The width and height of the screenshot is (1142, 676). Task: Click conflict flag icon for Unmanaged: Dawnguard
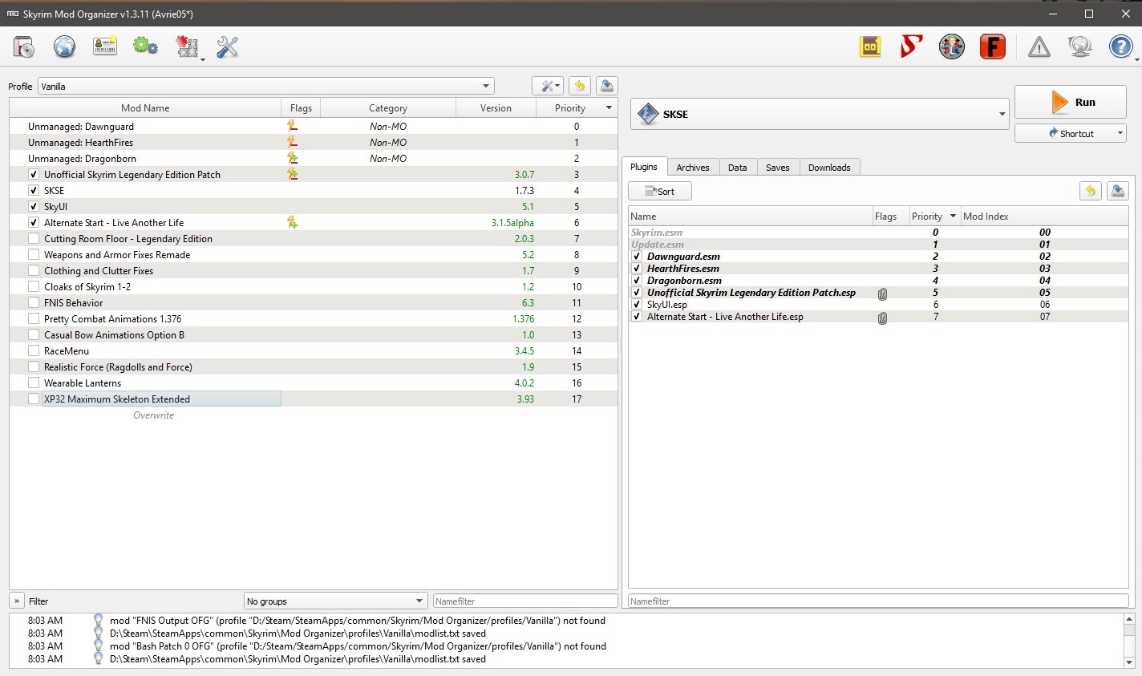tap(293, 126)
